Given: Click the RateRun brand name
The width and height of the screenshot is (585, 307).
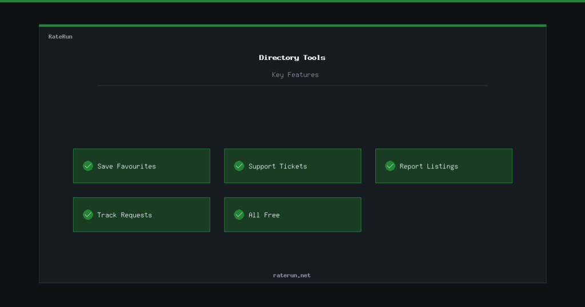Looking at the screenshot, I should click(x=61, y=37).
